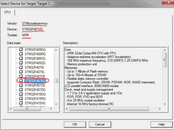Image resolution: width=174 pixels, height=130 pixels.
Task: Pick STM32F415OG in device tree
Action: [35, 94]
